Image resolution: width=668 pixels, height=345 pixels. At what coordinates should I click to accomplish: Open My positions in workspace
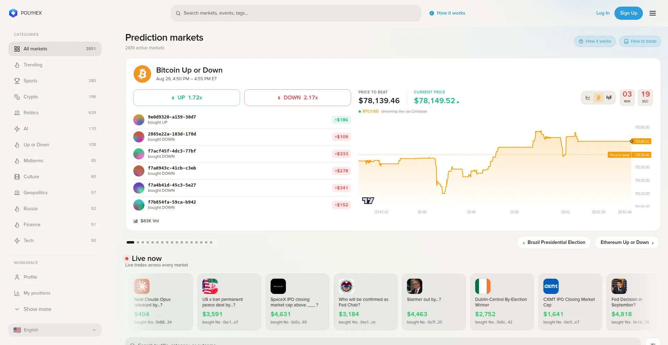tap(55, 293)
